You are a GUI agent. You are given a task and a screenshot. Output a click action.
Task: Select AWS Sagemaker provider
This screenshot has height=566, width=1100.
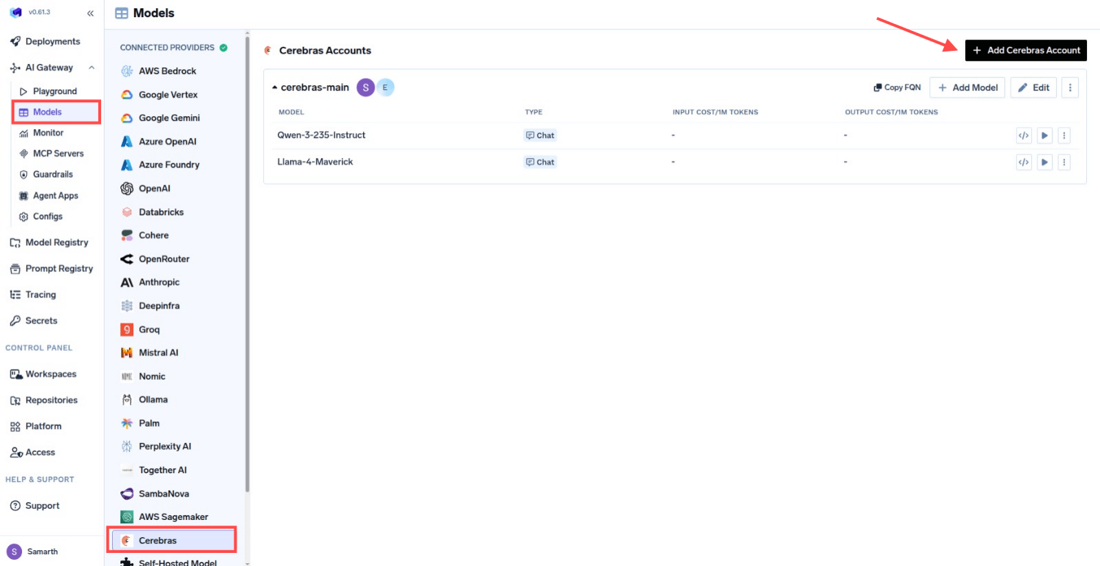(164, 517)
